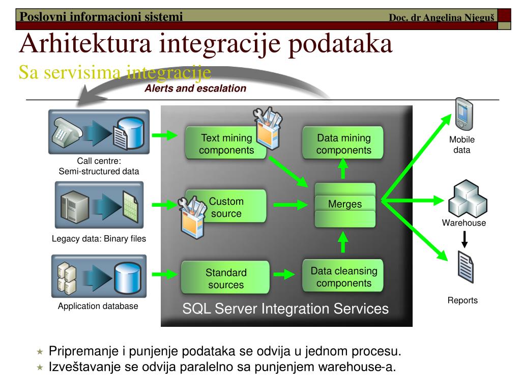
Task: Click the Legacy data: Binary files caption
Action: (99, 239)
